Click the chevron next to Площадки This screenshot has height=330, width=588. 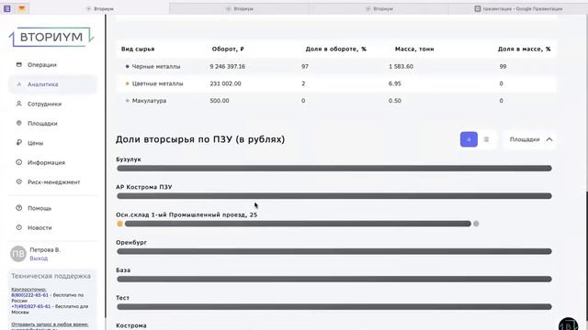[x=549, y=139]
